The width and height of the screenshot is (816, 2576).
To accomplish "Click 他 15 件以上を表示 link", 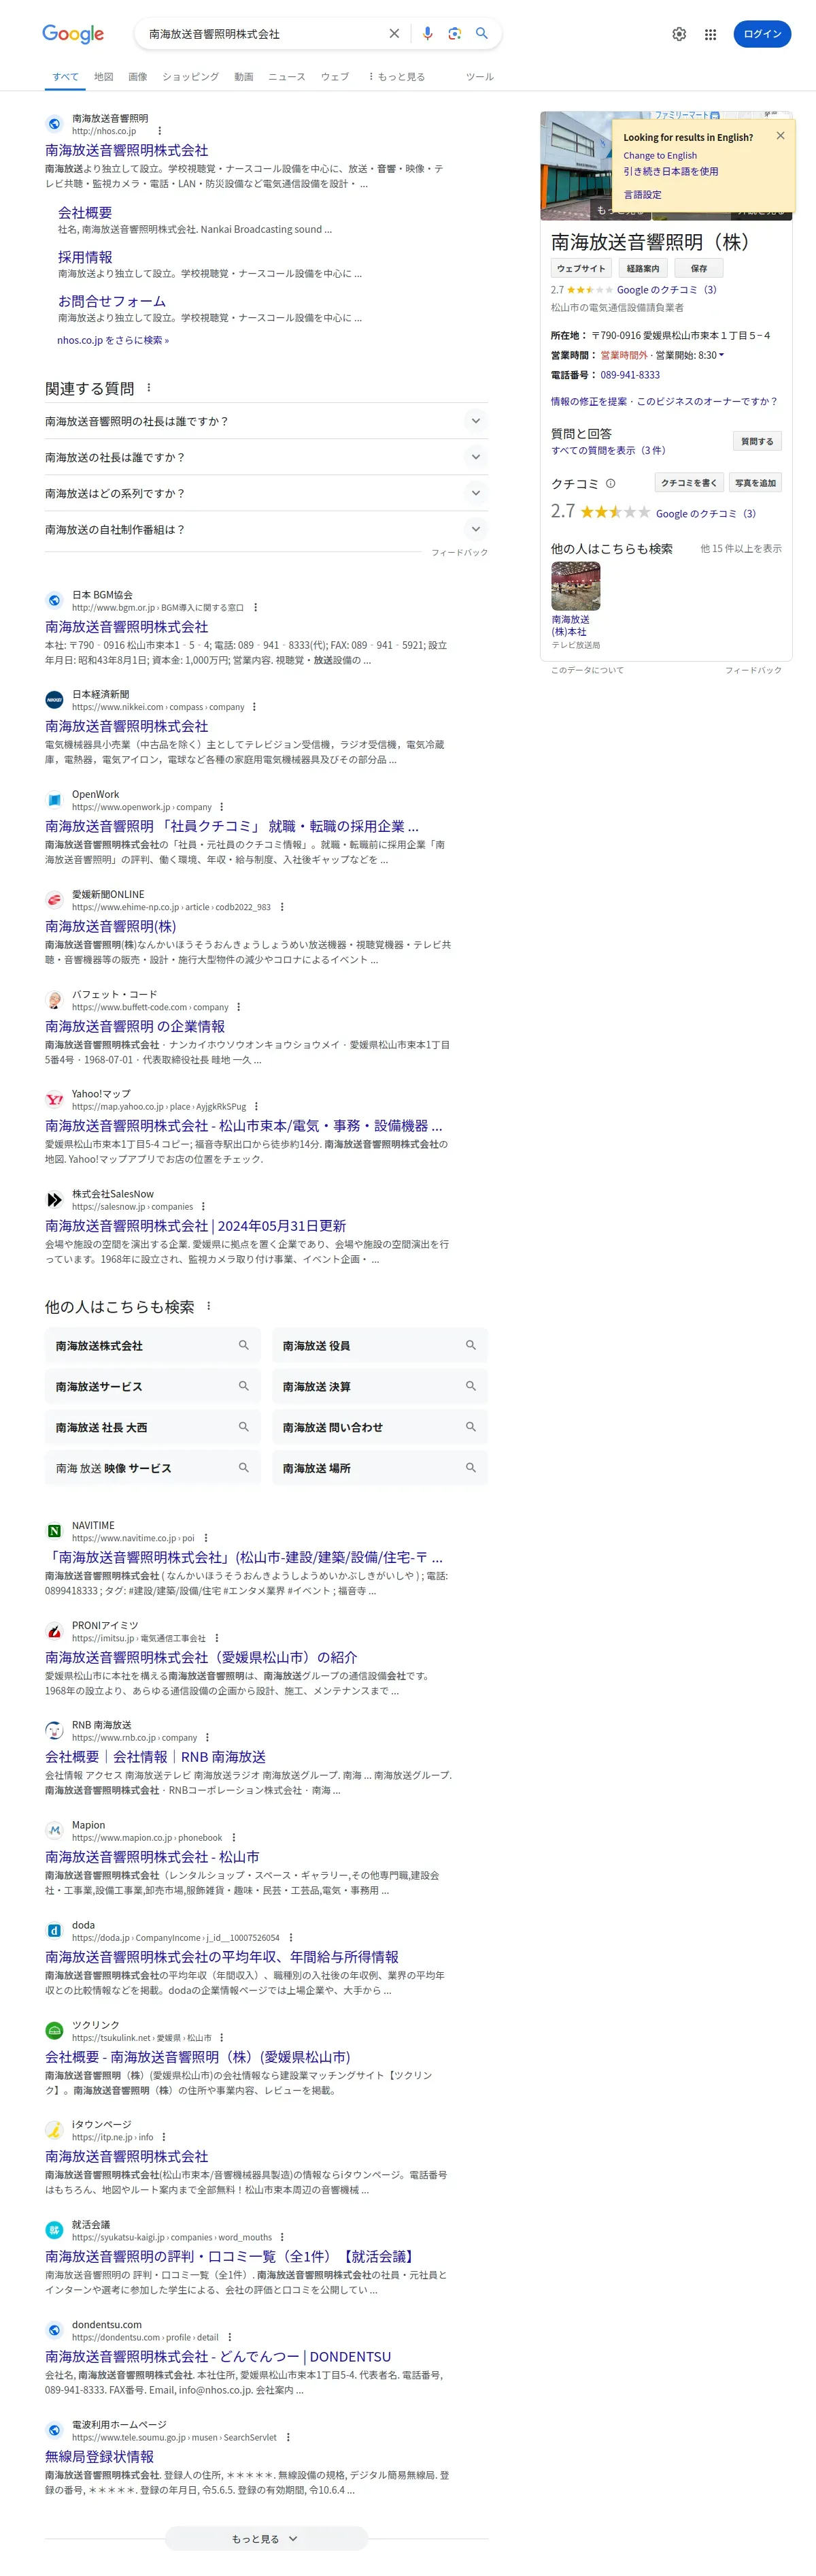I will [741, 548].
